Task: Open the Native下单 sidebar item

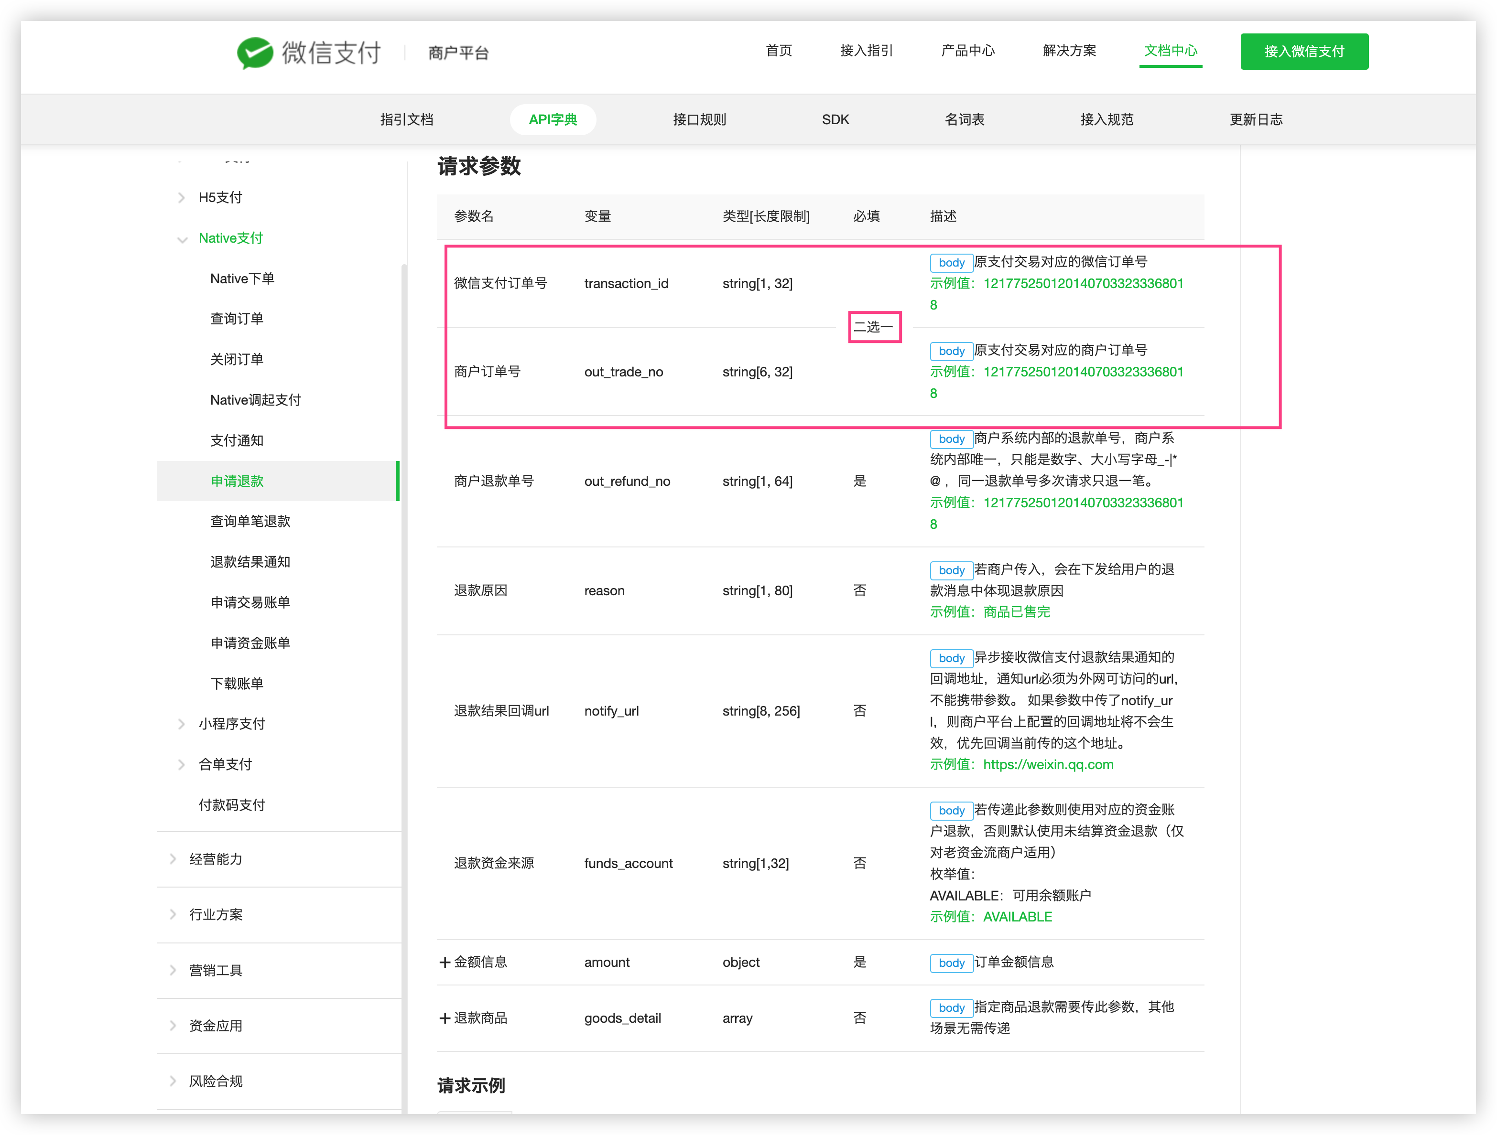Action: (242, 278)
